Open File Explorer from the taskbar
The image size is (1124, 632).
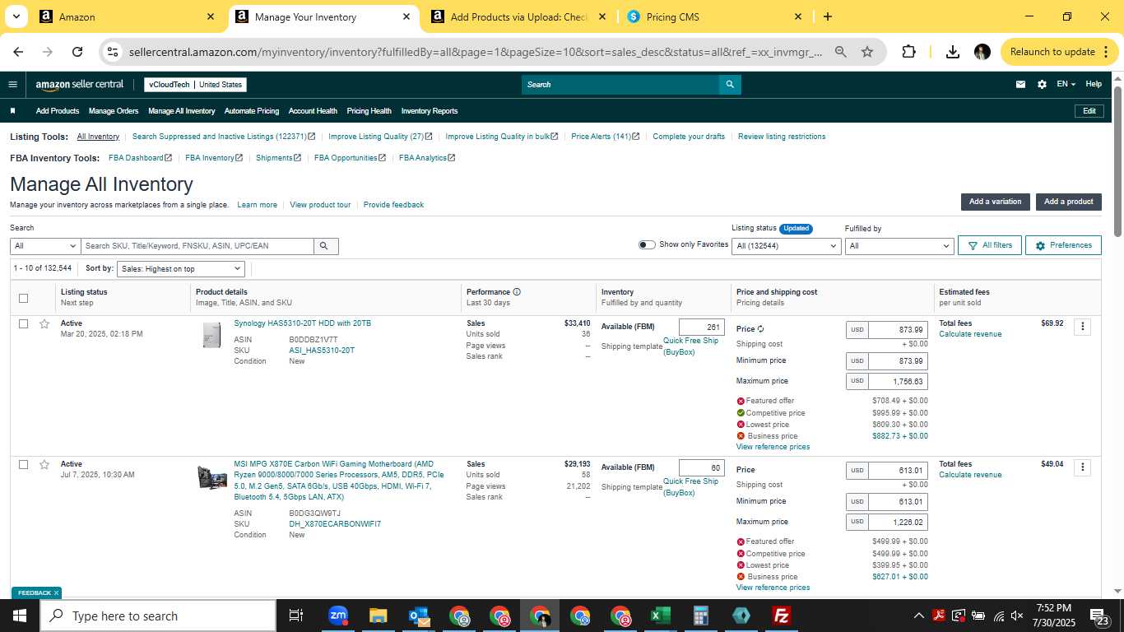378,616
